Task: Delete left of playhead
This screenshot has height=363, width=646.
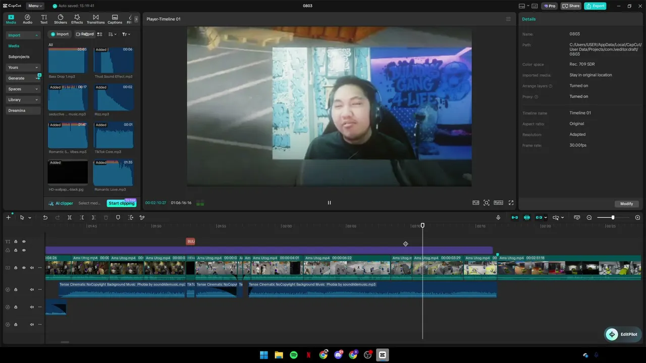Action: (82, 217)
